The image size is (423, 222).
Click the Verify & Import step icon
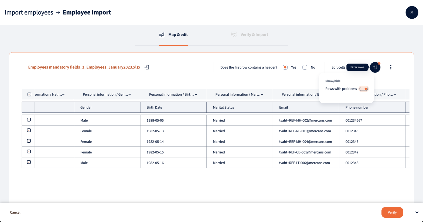click(x=234, y=35)
